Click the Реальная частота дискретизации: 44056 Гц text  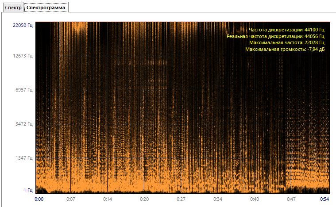275,36
